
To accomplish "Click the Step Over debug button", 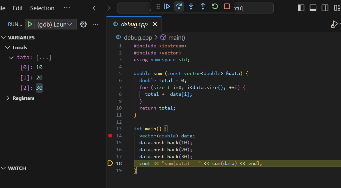I will pos(179,6).
